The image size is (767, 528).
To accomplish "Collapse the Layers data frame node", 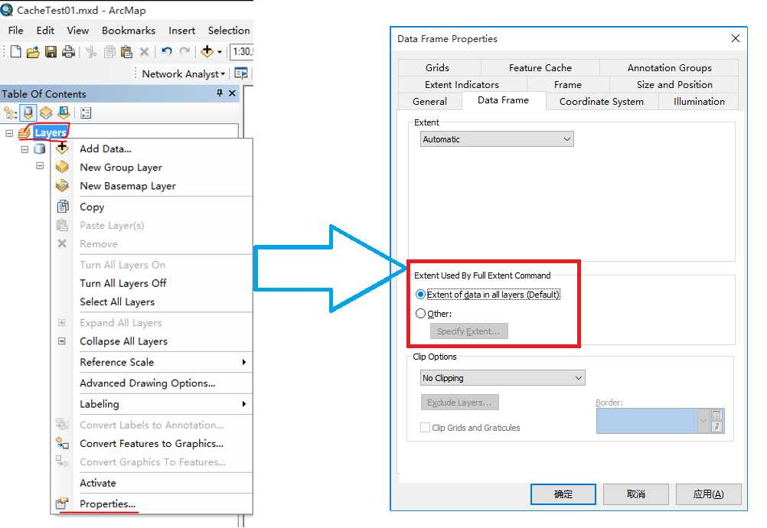I will (x=9, y=133).
